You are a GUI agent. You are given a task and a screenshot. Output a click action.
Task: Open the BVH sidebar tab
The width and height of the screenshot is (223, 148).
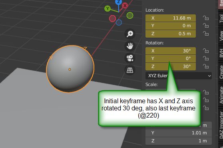(221, 53)
